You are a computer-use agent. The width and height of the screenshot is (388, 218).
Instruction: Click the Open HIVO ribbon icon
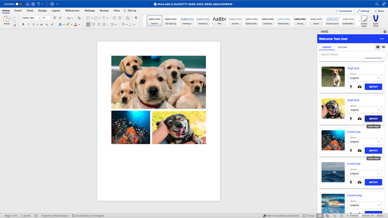(376, 20)
